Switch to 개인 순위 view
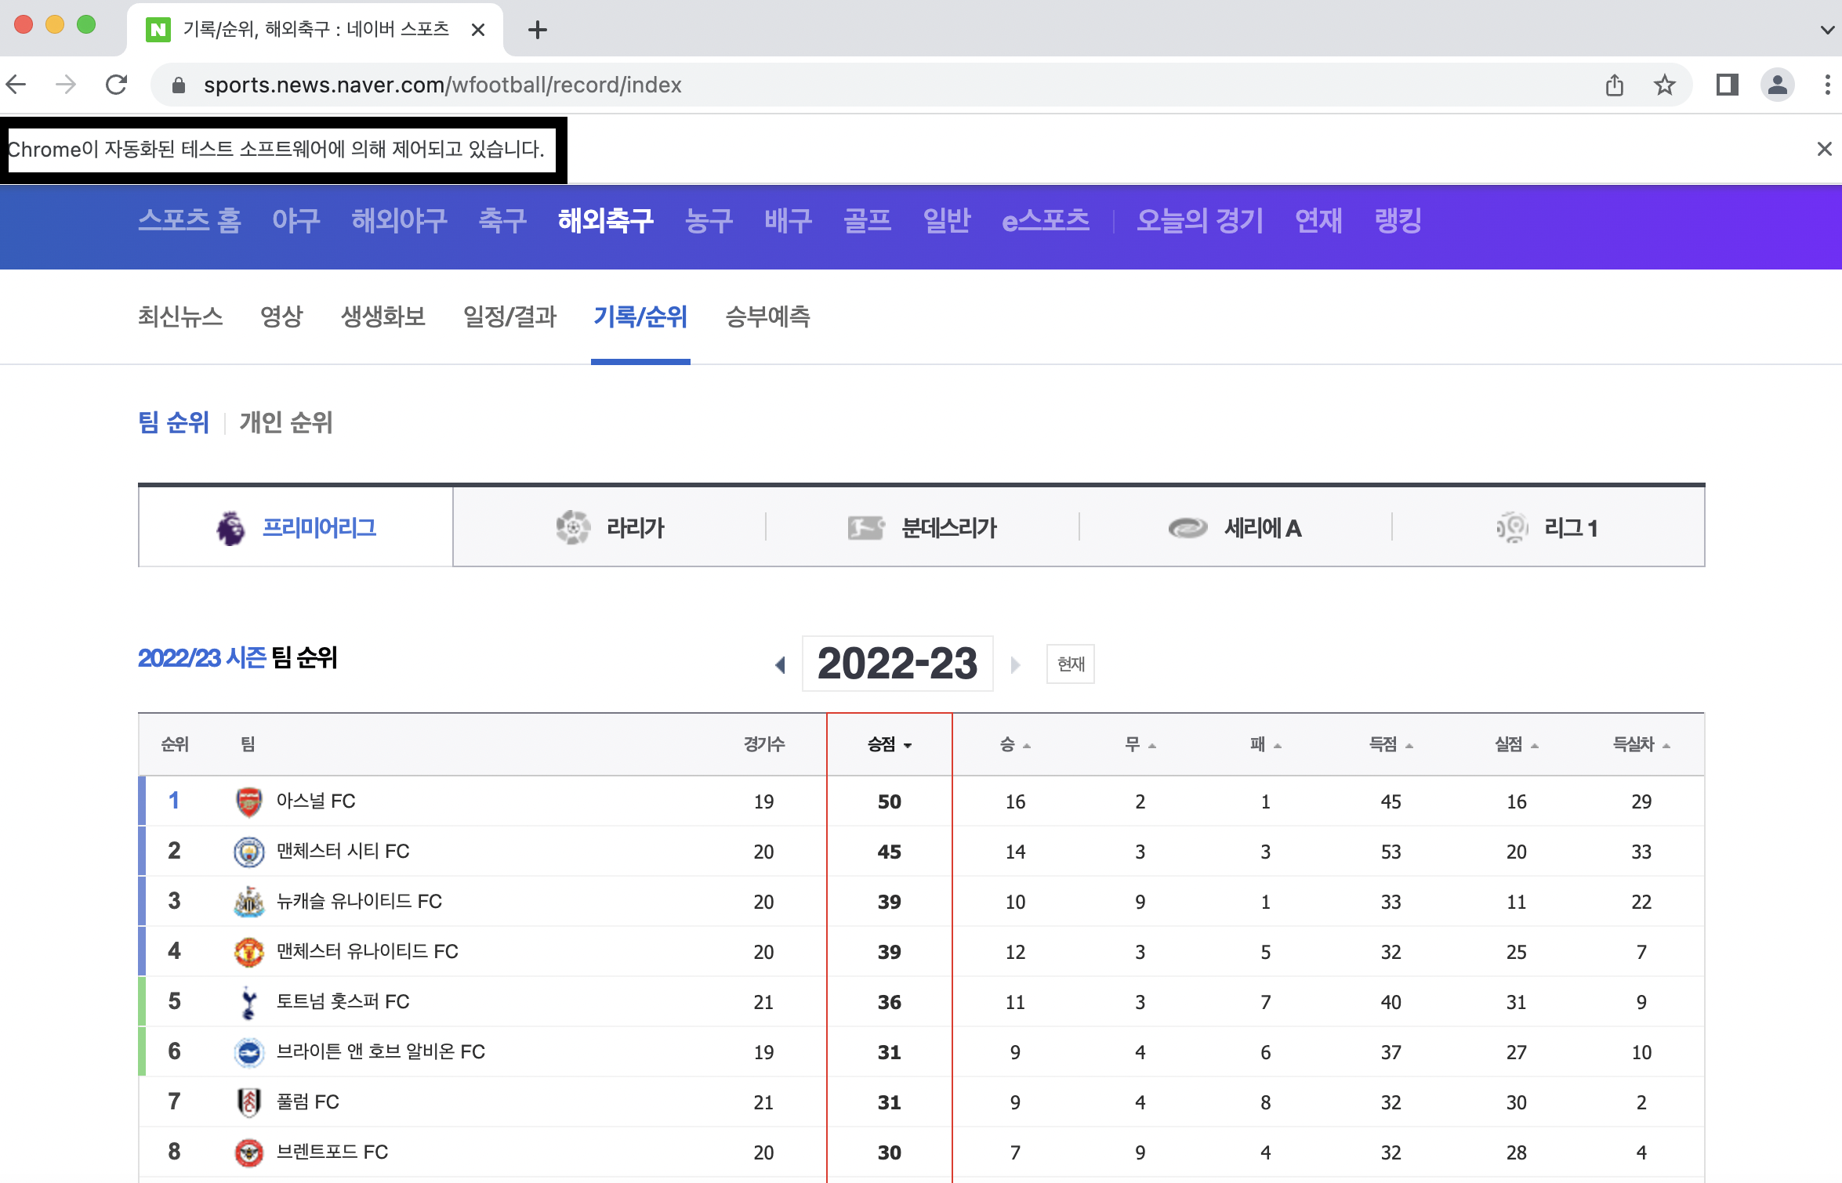 coord(286,423)
